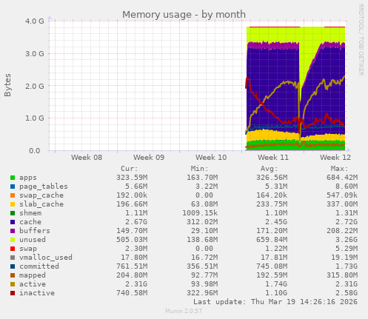
Task: Click the 'Week 09' axis label
Action: (x=149, y=158)
